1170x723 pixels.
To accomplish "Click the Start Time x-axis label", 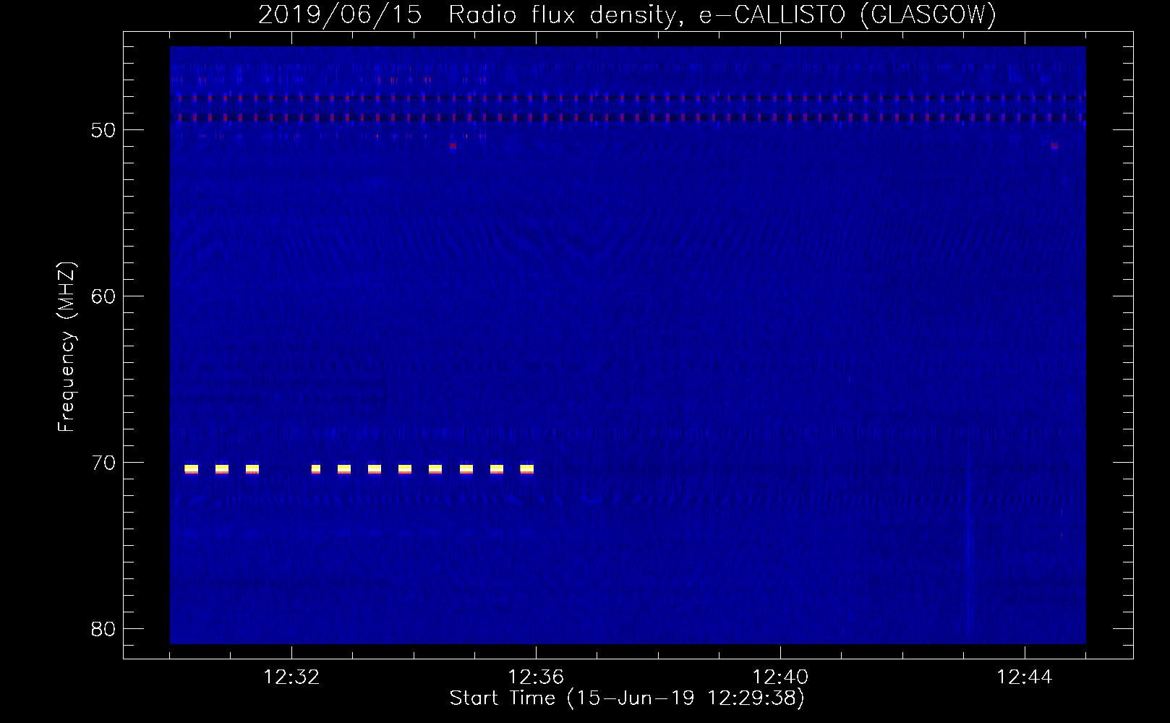I will 627,698.
